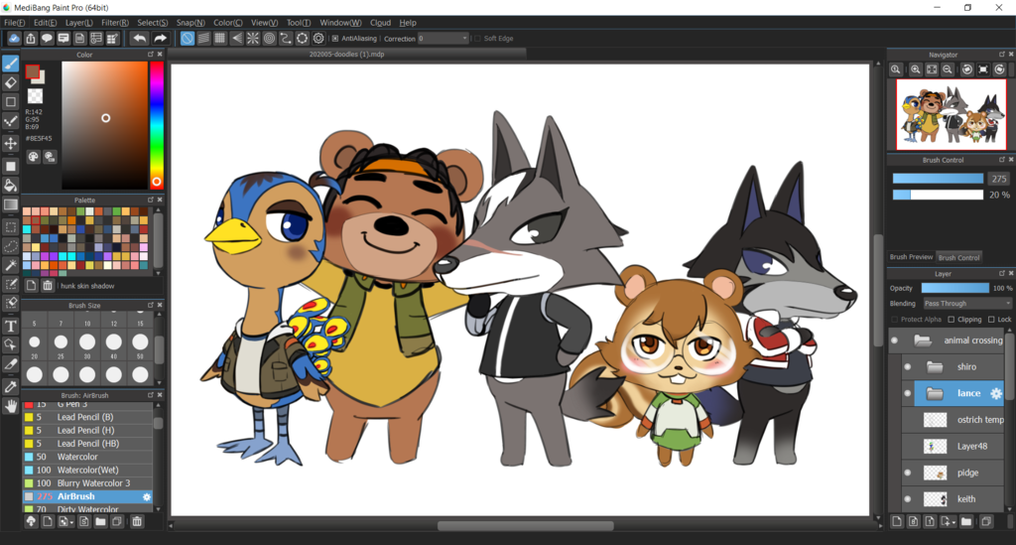
Task: Select the Gradient tool
Action: tap(10, 204)
